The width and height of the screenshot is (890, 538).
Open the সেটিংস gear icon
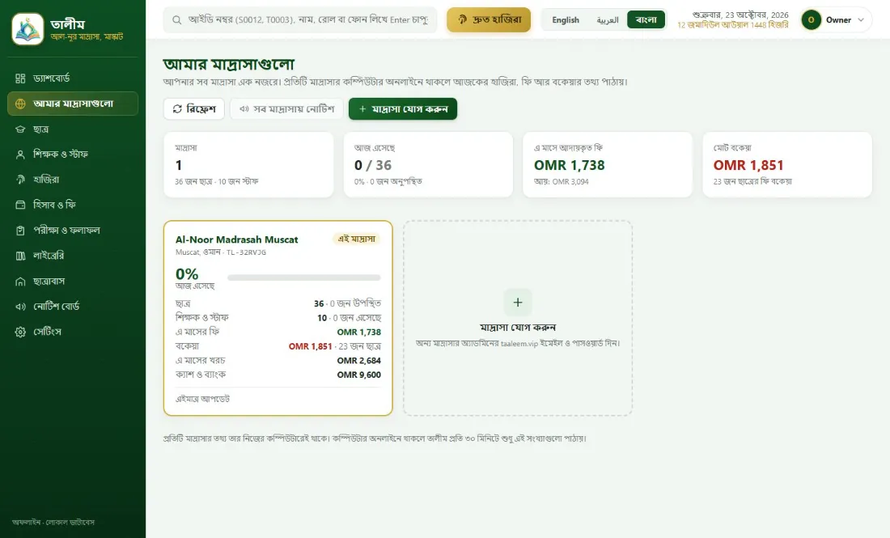click(20, 332)
